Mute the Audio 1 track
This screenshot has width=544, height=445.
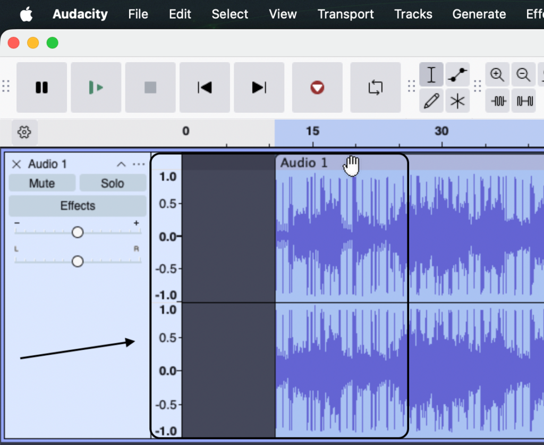click(x=42, y=183)
